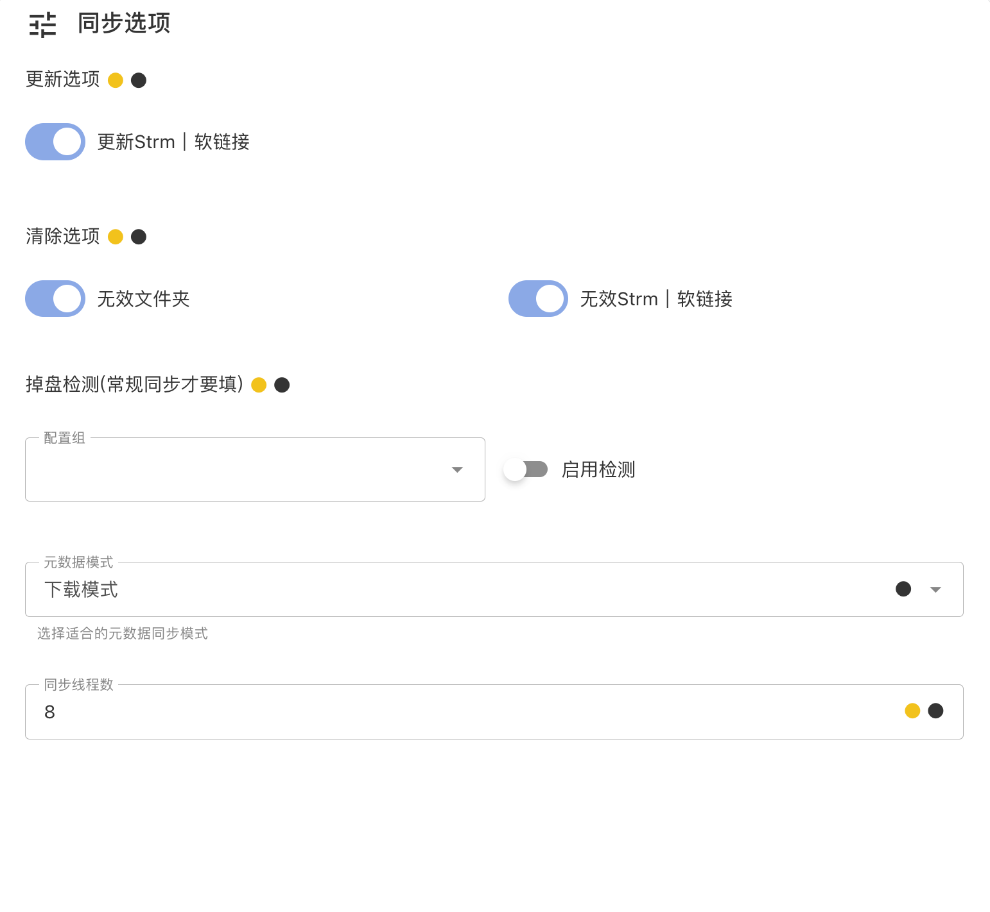Image resolution: width=990 pixels, height=912 pixels.
Task: Open the 配置组 dropdown
Action: coord(255,469)
